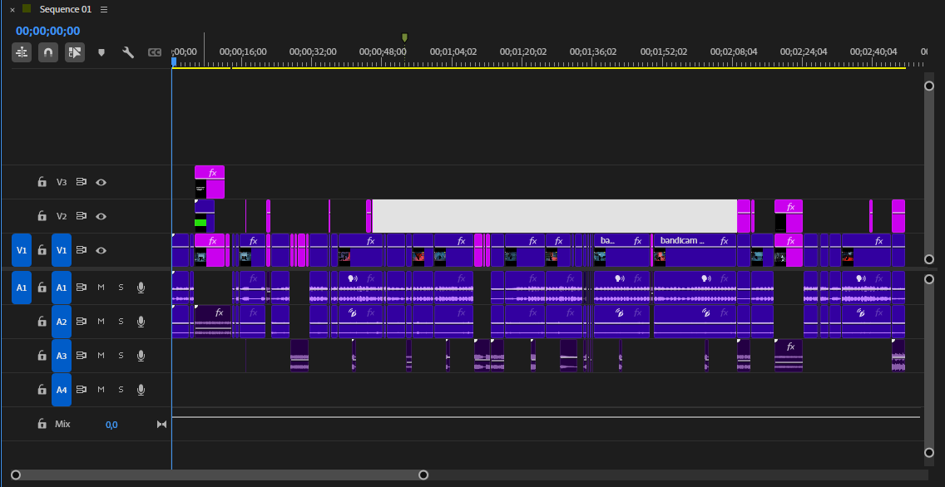Toggle Snap in Timeline magnet icon
Image resolution: width=945 pixels, height=487 pixels.
point(48,52)
